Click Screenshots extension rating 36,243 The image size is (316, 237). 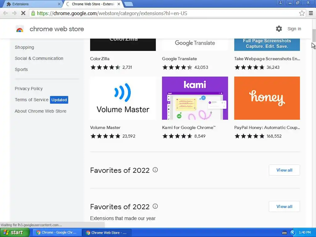[257, 67]
